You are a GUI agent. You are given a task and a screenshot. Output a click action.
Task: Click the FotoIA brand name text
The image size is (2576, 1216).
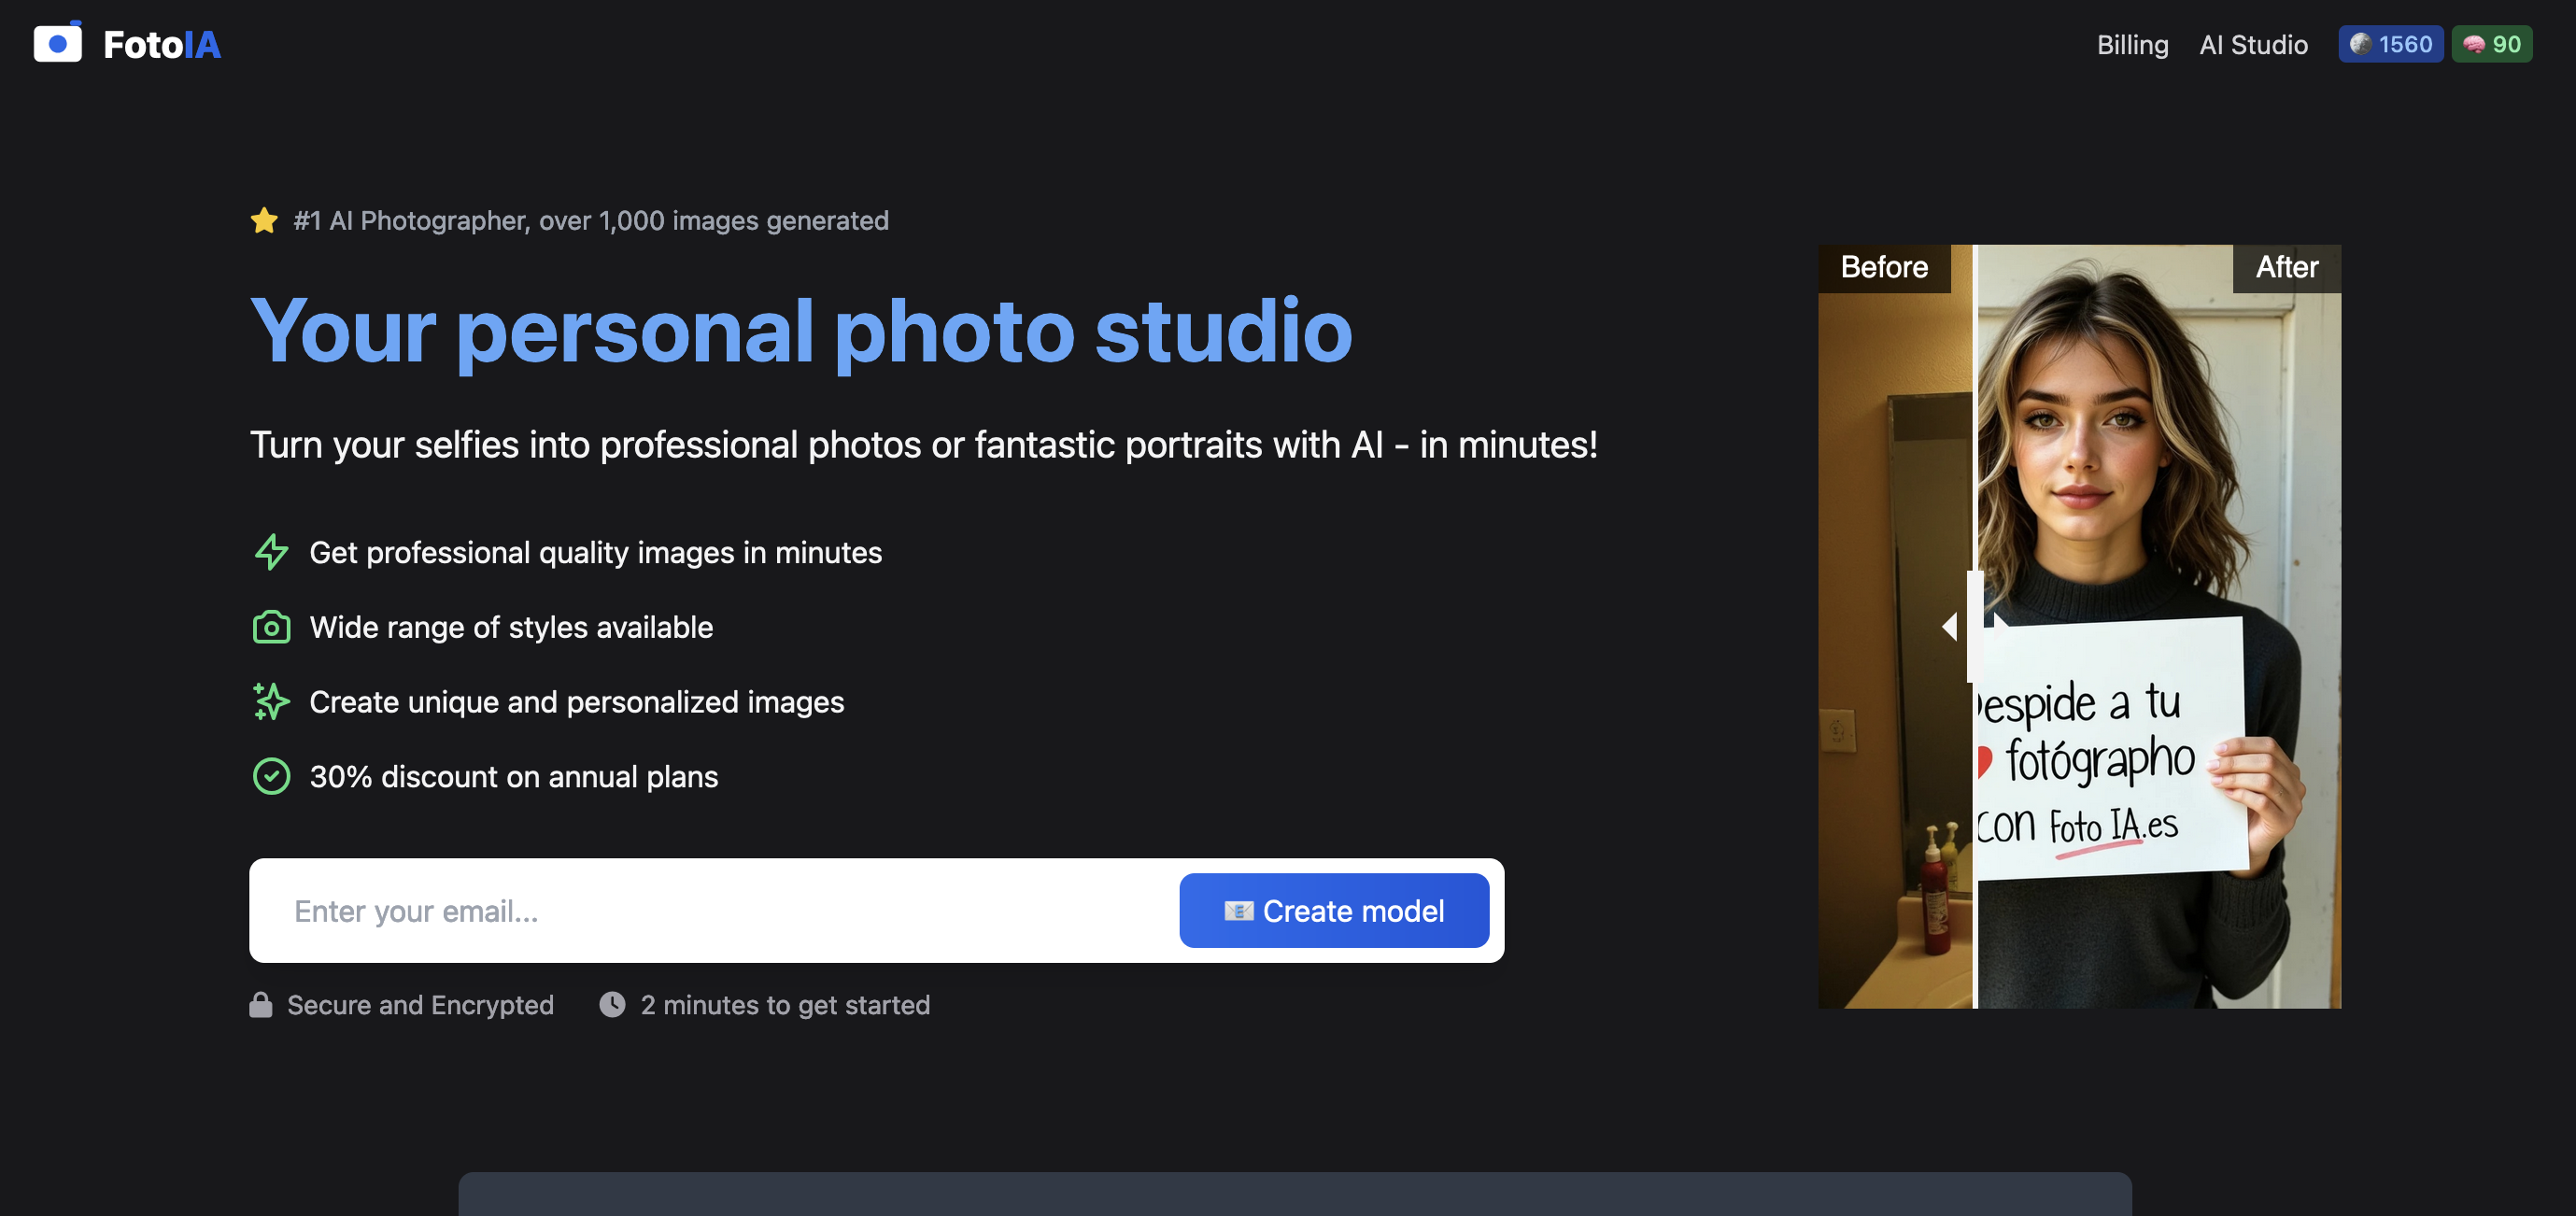pos(162,44)
